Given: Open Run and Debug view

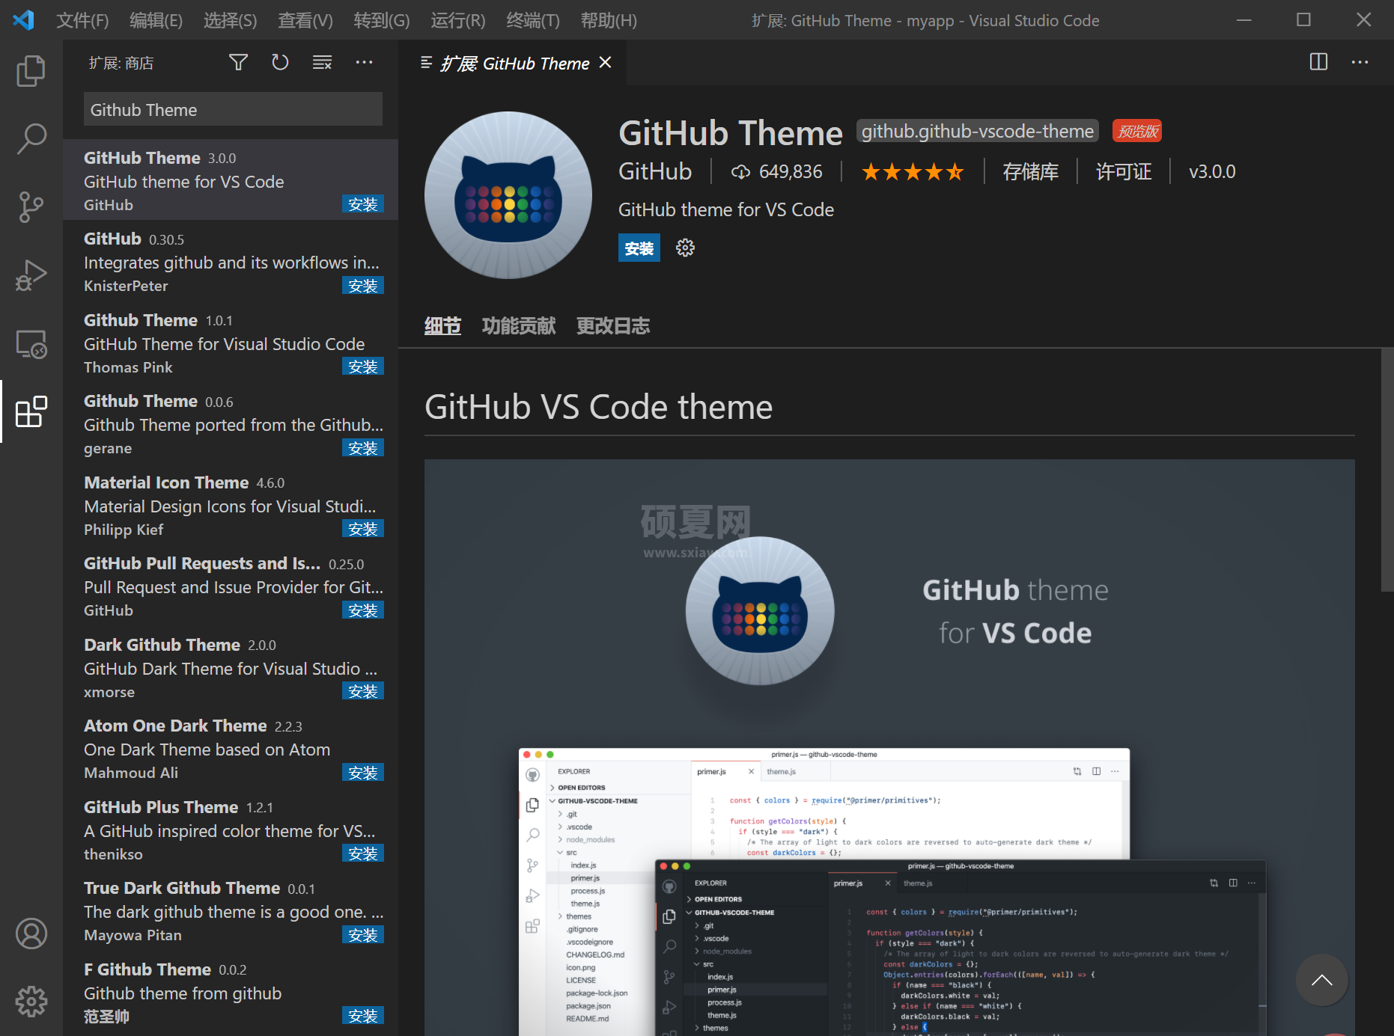Looking at the screenshot, I should click(x=31, y=275).
